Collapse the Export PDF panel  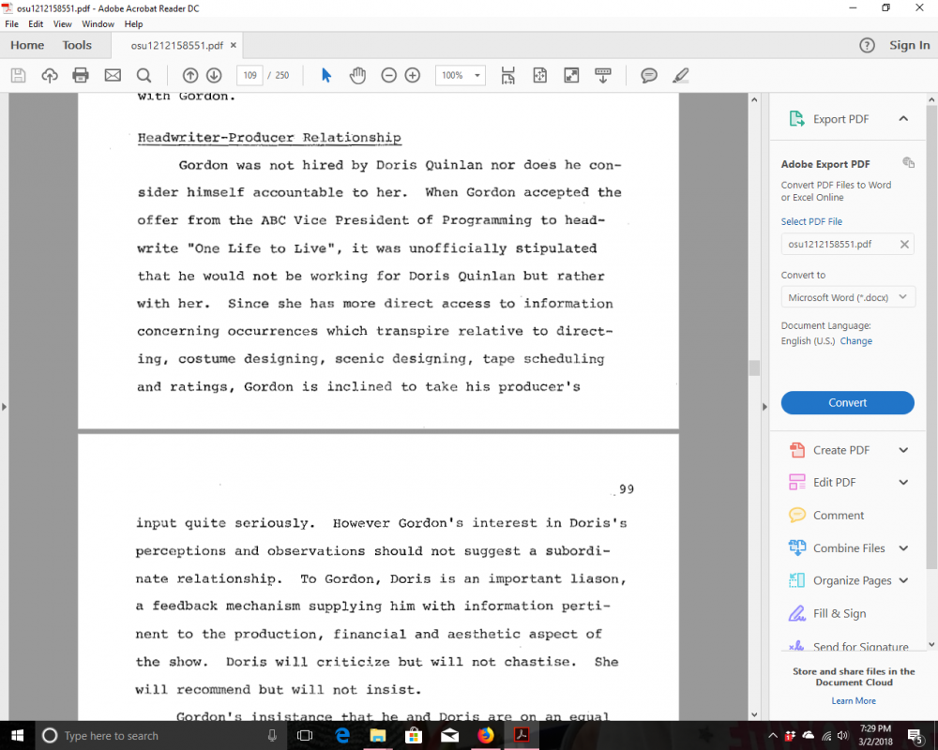point(903,118)
